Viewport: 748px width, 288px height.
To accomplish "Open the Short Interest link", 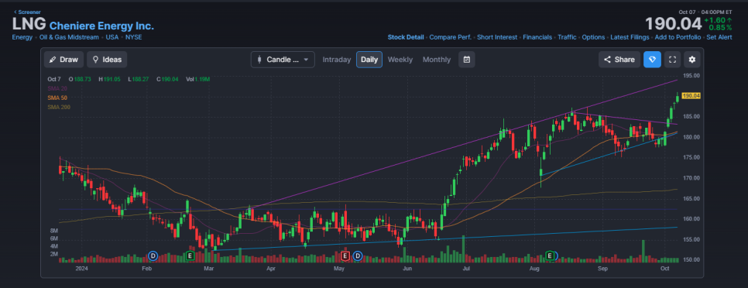I will coord(497,37).
